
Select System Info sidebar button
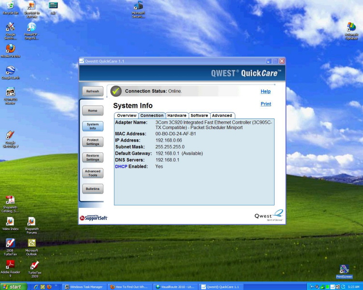[93, 126]
